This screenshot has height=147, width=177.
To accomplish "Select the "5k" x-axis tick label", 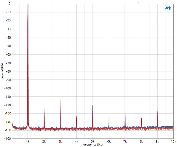I will [x=93, y=141].
